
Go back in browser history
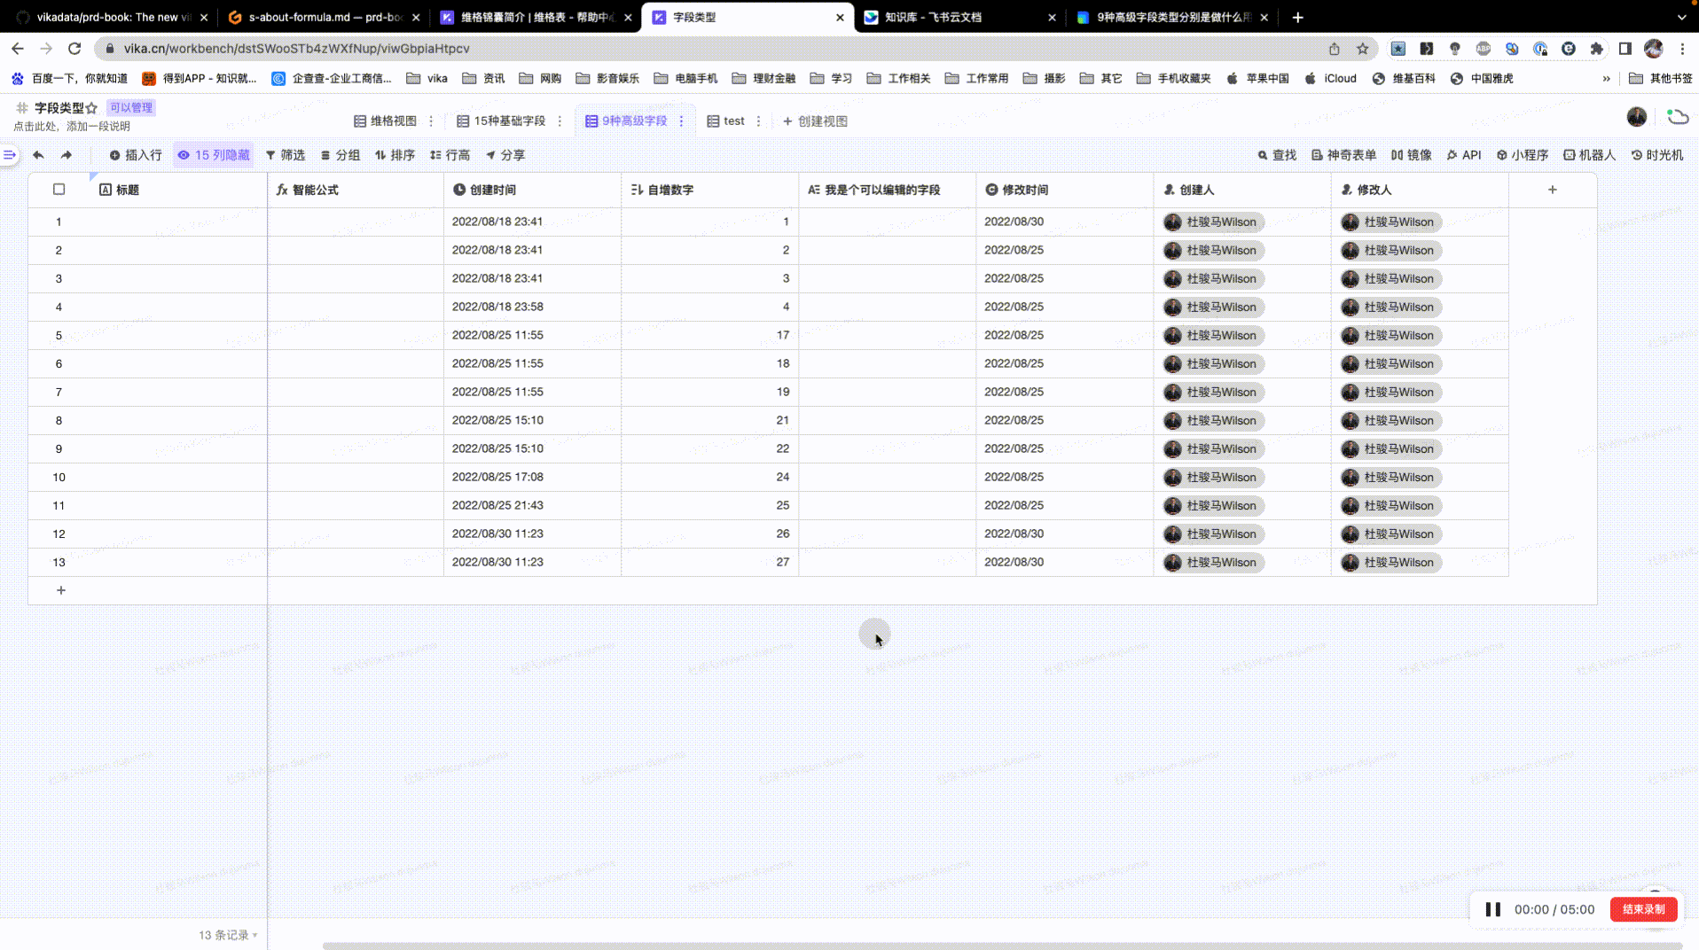coord(18,49)
